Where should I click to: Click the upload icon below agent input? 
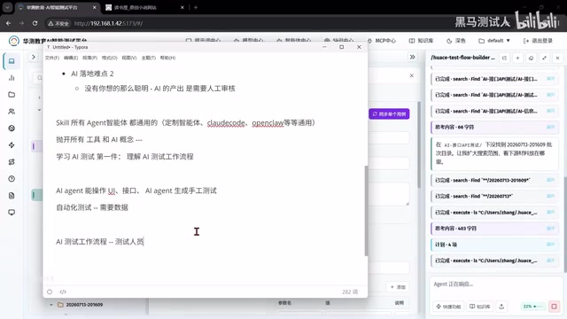coord(501,307)
